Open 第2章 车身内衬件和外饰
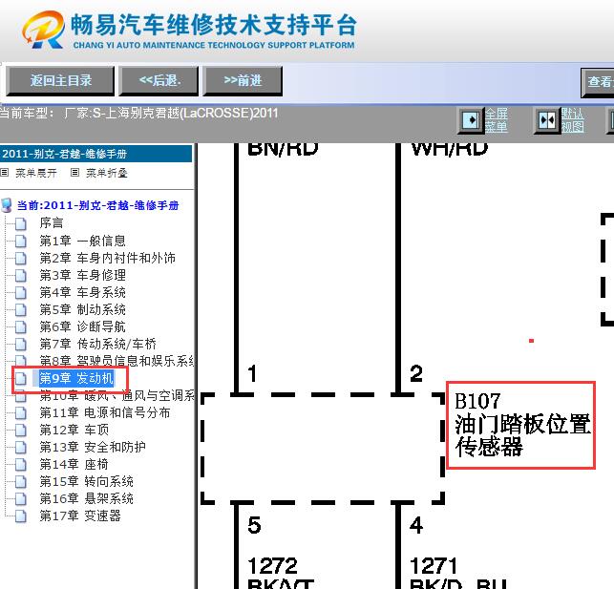This screenshot has width=614, height=589. click(x=107, y=258)
